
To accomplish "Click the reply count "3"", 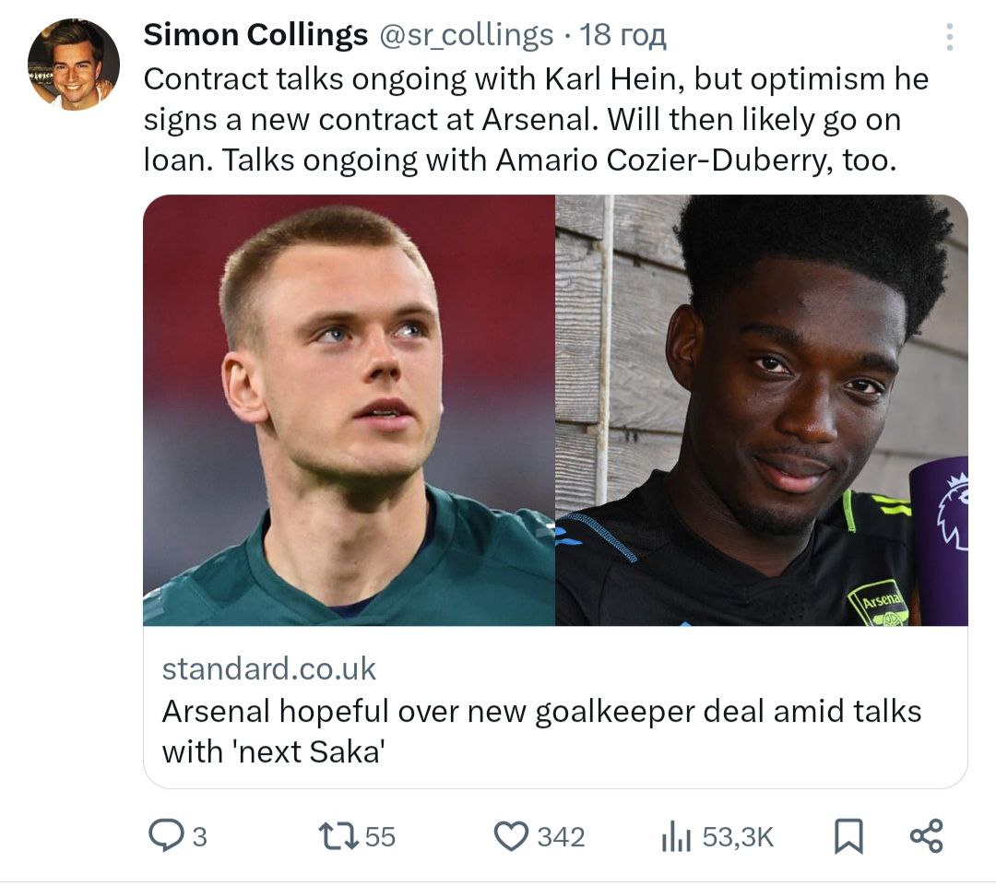I will coord(198,837).
